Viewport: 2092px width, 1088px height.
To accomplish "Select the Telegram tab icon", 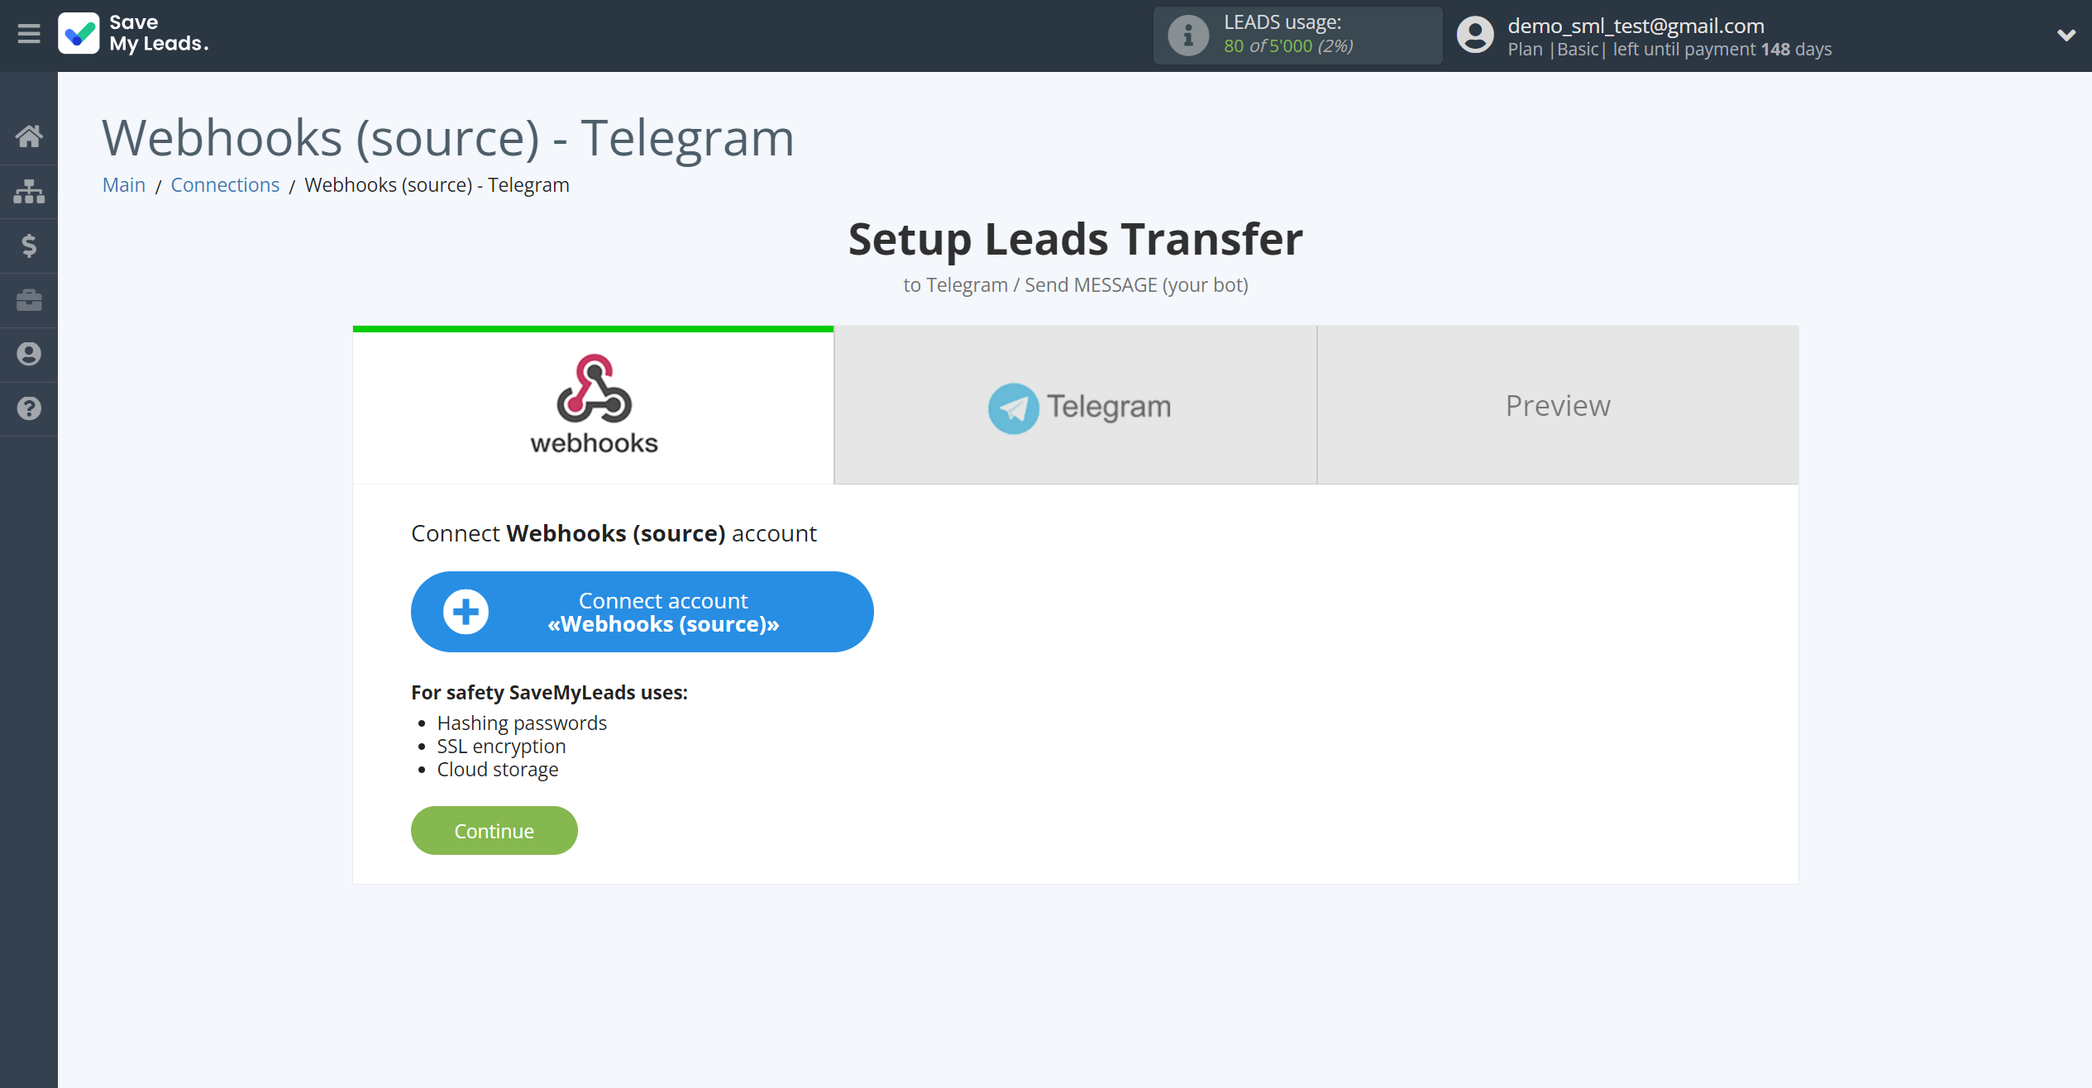I will (1013, 406).
